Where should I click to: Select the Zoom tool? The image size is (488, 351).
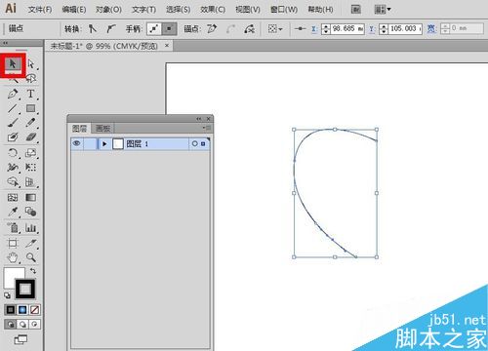[31, 258]
